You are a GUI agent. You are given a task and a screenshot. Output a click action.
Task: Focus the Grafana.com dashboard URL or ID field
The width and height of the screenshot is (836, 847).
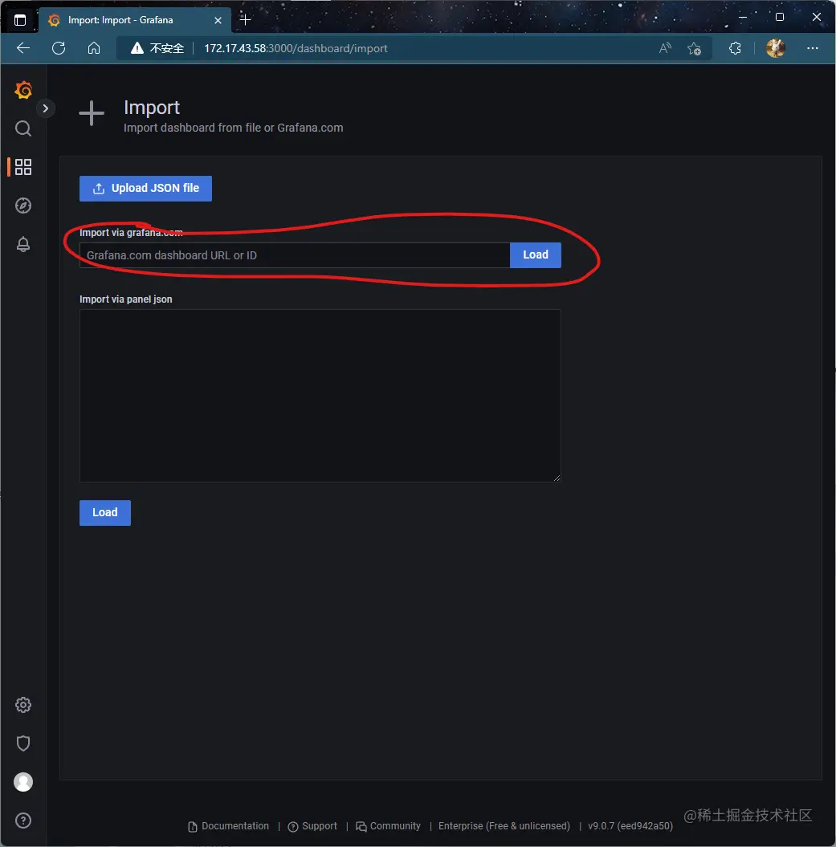[x=295, y=255]
